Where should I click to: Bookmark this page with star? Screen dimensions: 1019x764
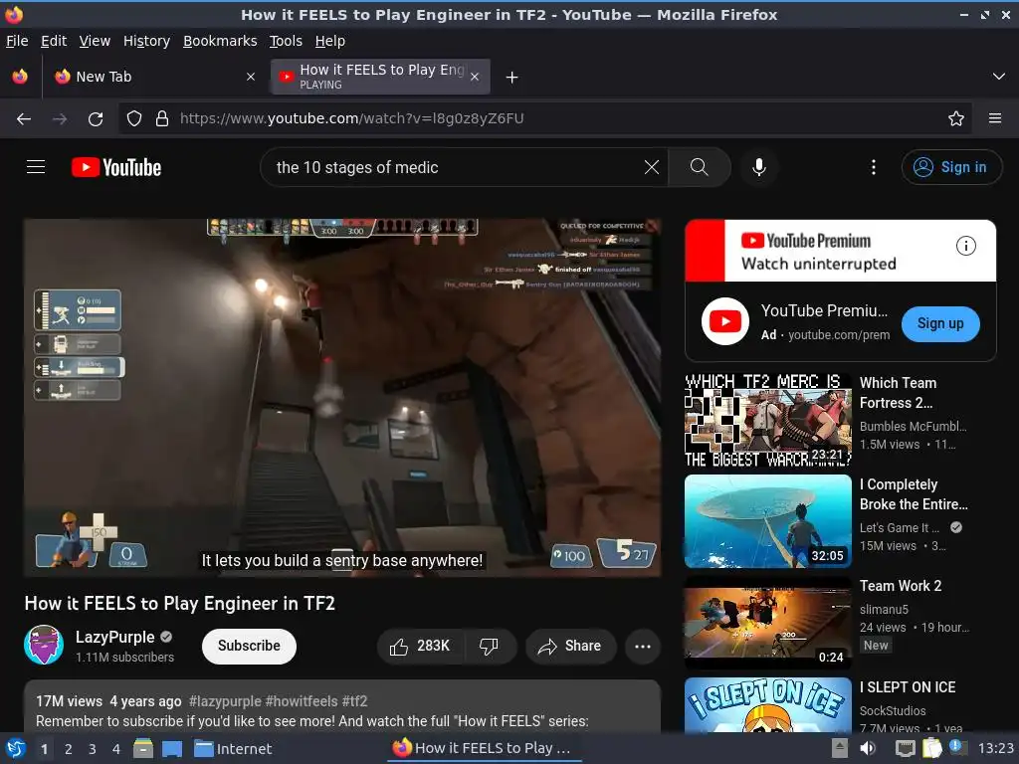pyautogui.click(x=955, y=118)
